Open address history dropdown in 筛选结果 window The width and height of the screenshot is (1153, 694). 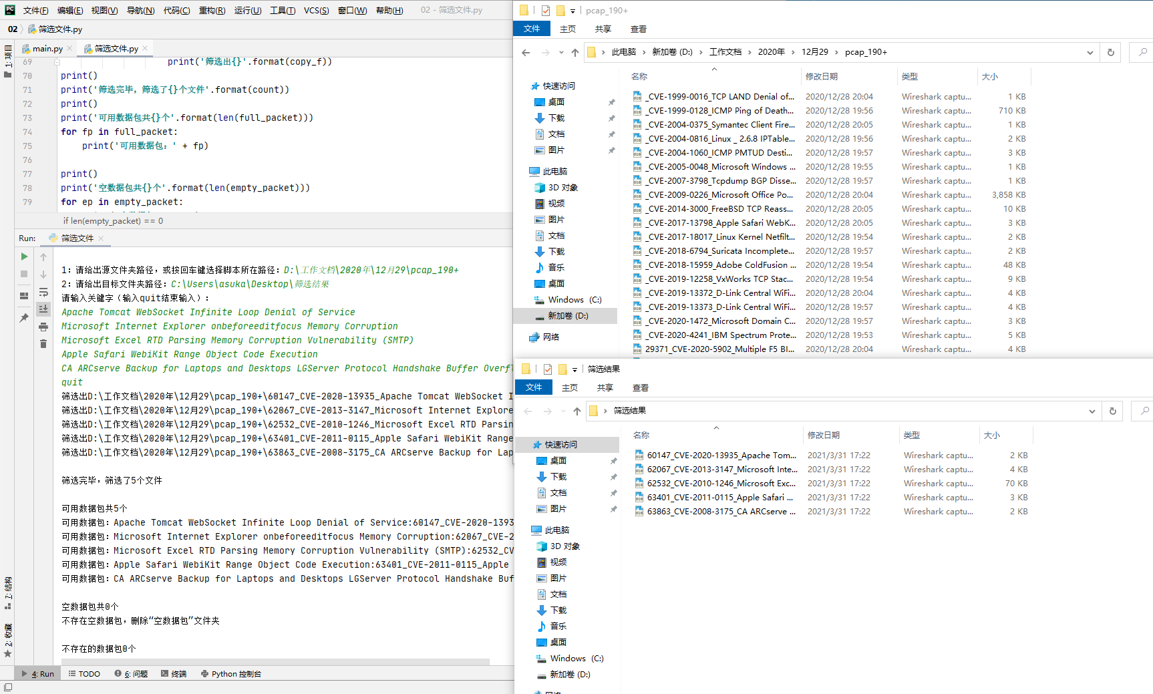coord(1092,411)
